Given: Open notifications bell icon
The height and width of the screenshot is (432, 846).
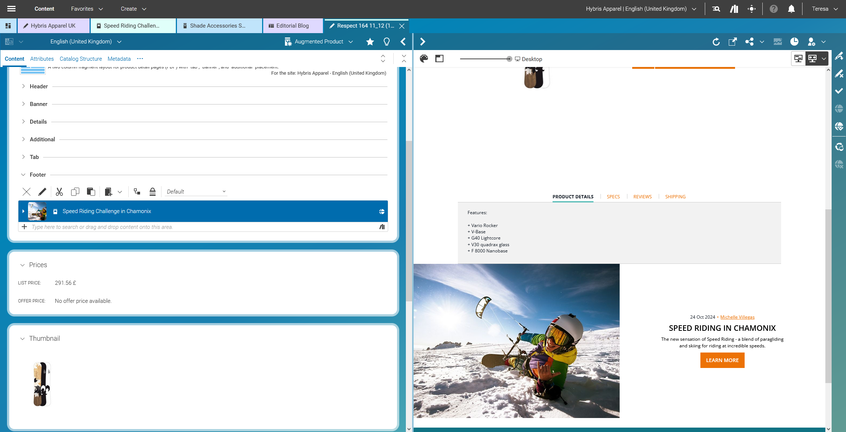Looking at the screenshot, I should pos(791,9).
